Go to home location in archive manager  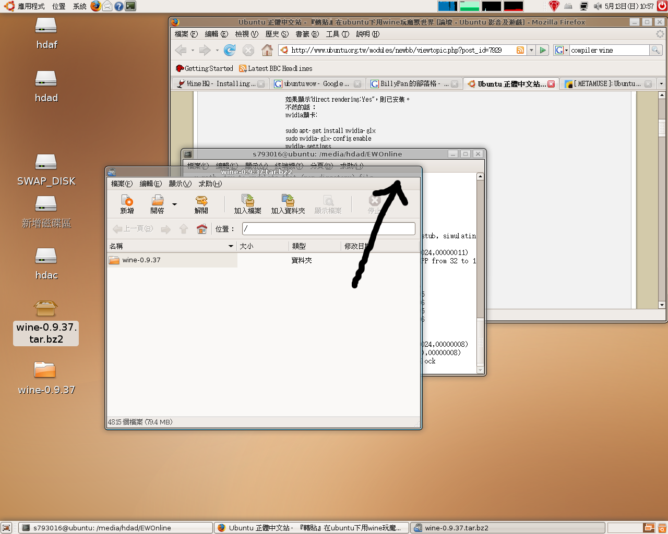(201, 229)
